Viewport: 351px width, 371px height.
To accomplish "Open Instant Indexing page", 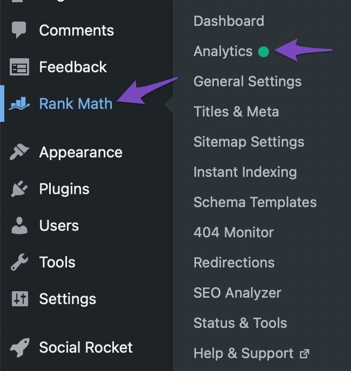I will [245, 172].
